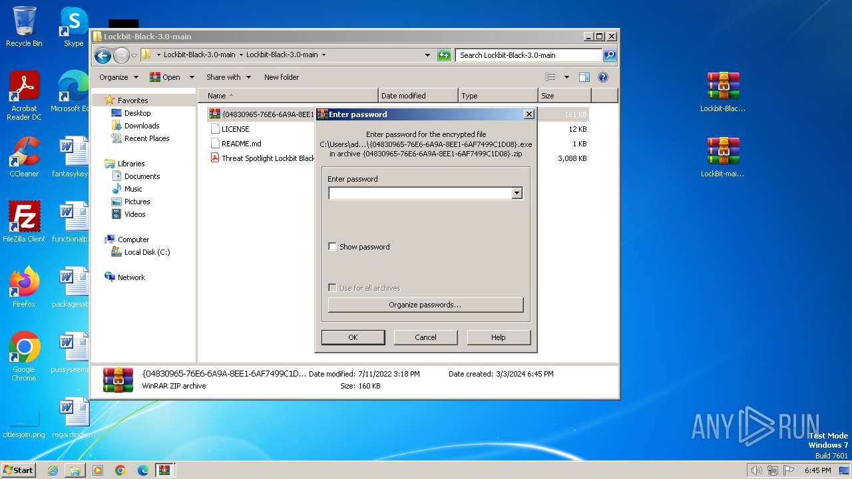The height and width of the screenshot is (479, 852).
Task: Open Recent Places in navigation pane
Action: [146, 138]
